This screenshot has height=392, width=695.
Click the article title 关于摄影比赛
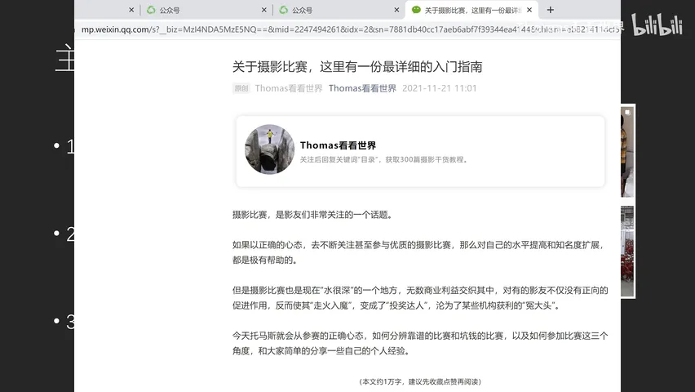[357, 67]
